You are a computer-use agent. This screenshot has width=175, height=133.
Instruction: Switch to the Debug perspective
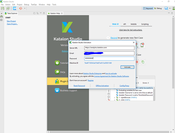point(158,8)
